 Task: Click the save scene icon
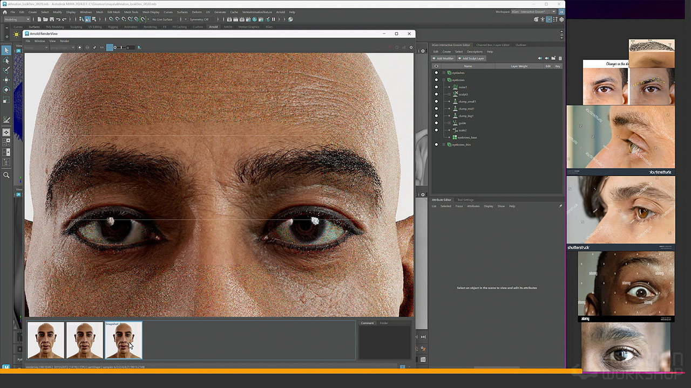[52, 19]
